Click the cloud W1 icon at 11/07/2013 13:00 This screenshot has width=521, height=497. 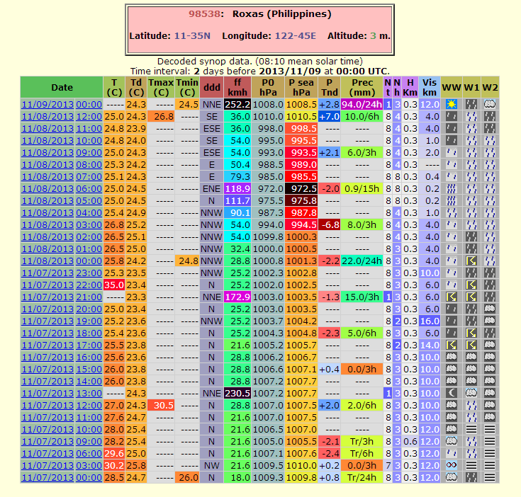pos(471,393)
